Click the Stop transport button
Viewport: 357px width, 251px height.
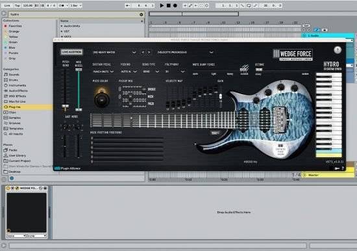pyautogui.click(x=169, y=5)
